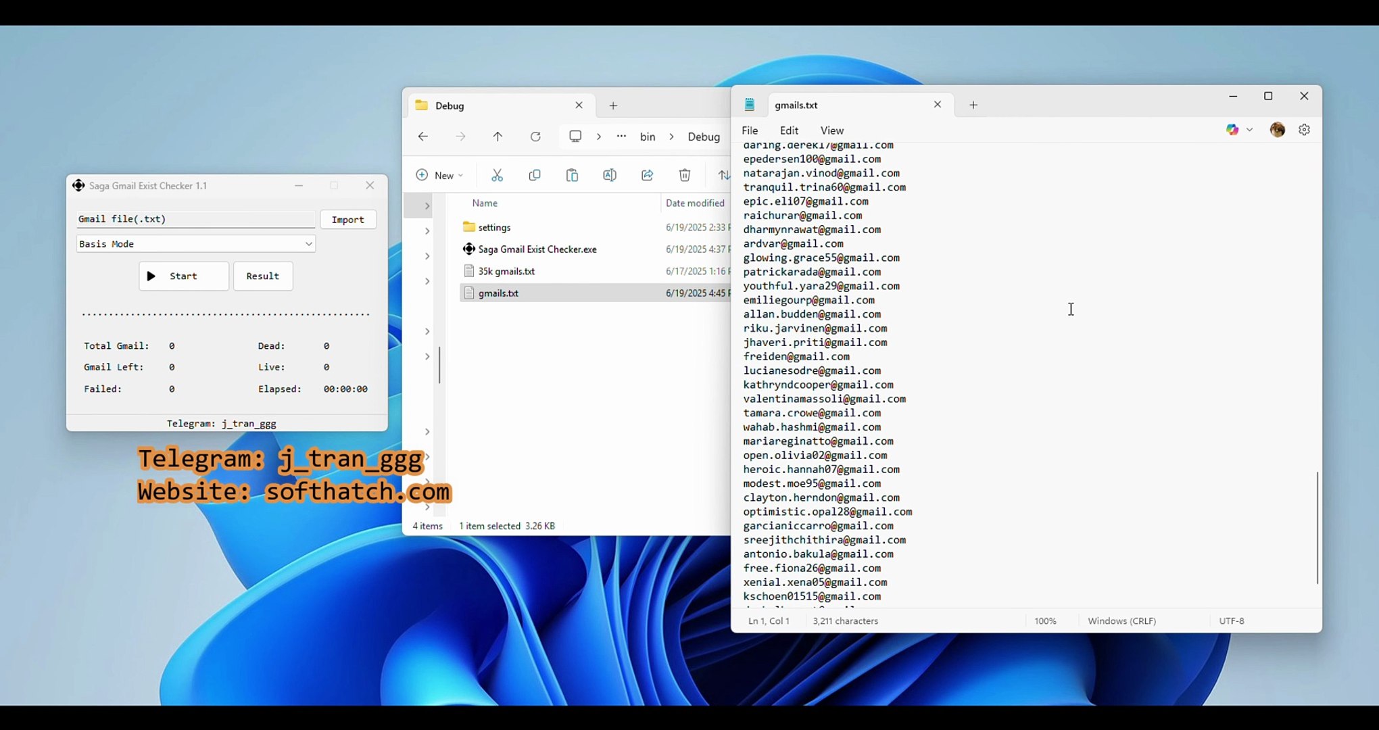Screen dimensions: 1379x730
Task: Select the Rename icon in File Explorer
Action: click(609, 175)
